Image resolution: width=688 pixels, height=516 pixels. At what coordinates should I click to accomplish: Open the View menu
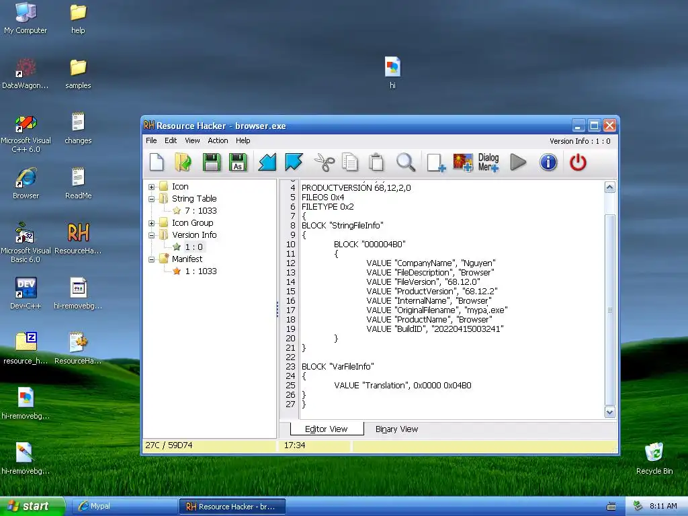point(192,140)
